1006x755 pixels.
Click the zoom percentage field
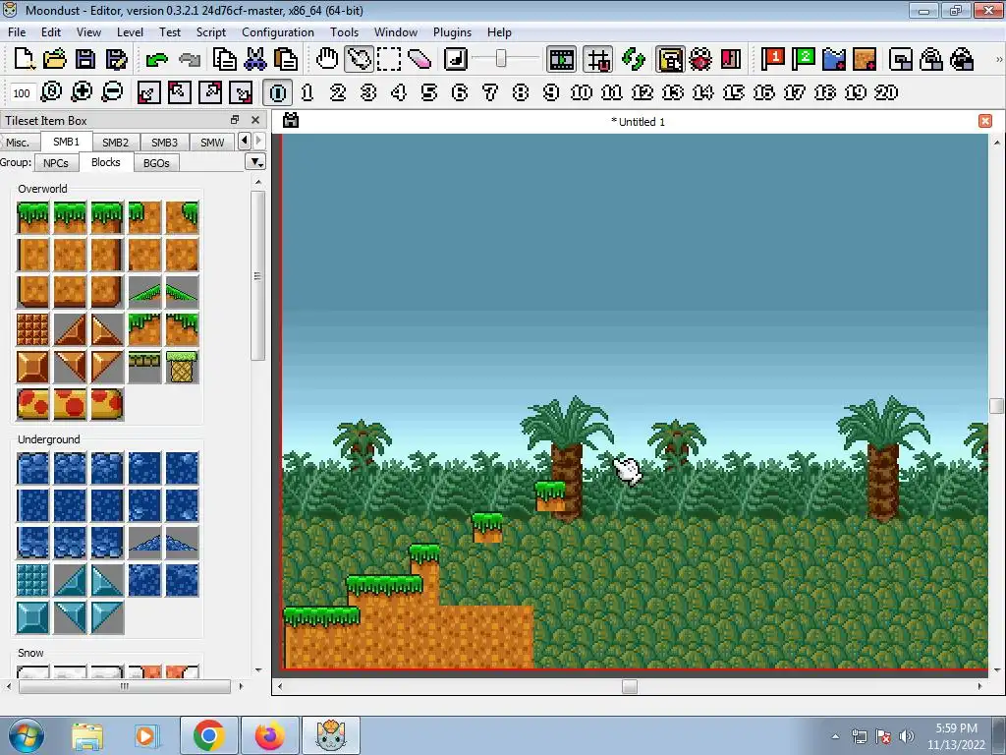pos(22,93)
